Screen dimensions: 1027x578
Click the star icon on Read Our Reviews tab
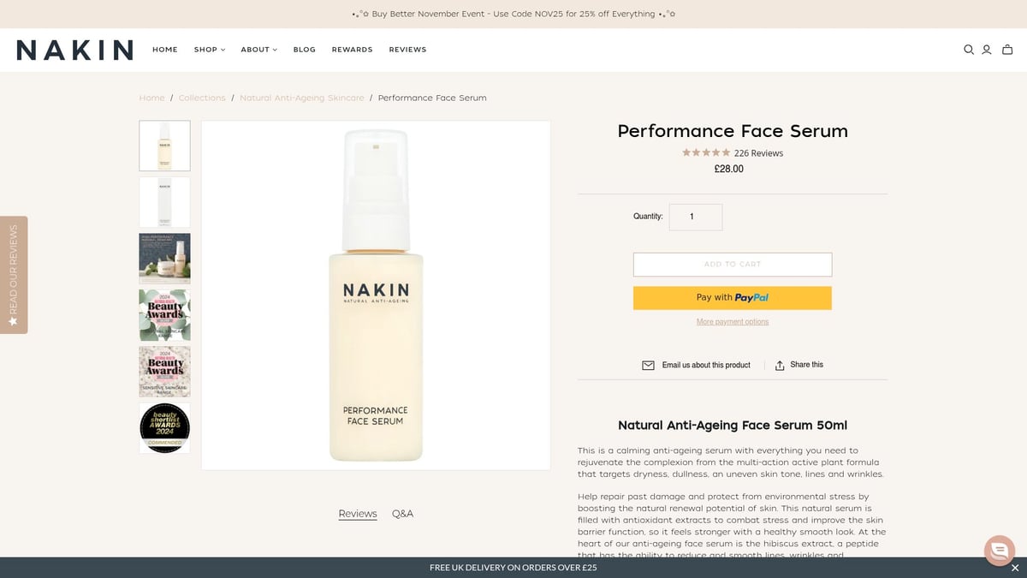13,320
